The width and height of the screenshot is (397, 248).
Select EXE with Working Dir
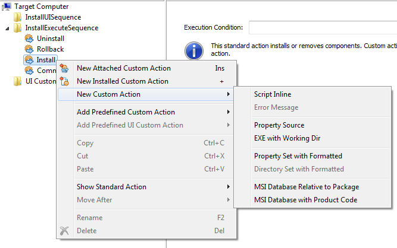tap(287, 138)
